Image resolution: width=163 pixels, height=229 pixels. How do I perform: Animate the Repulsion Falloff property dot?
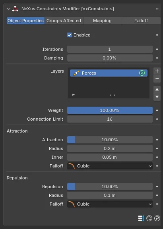click(157, 204)
